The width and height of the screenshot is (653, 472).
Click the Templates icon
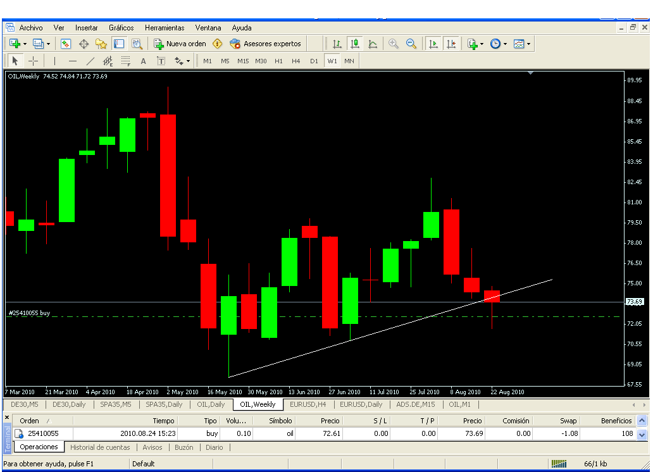tap(519, 43)
